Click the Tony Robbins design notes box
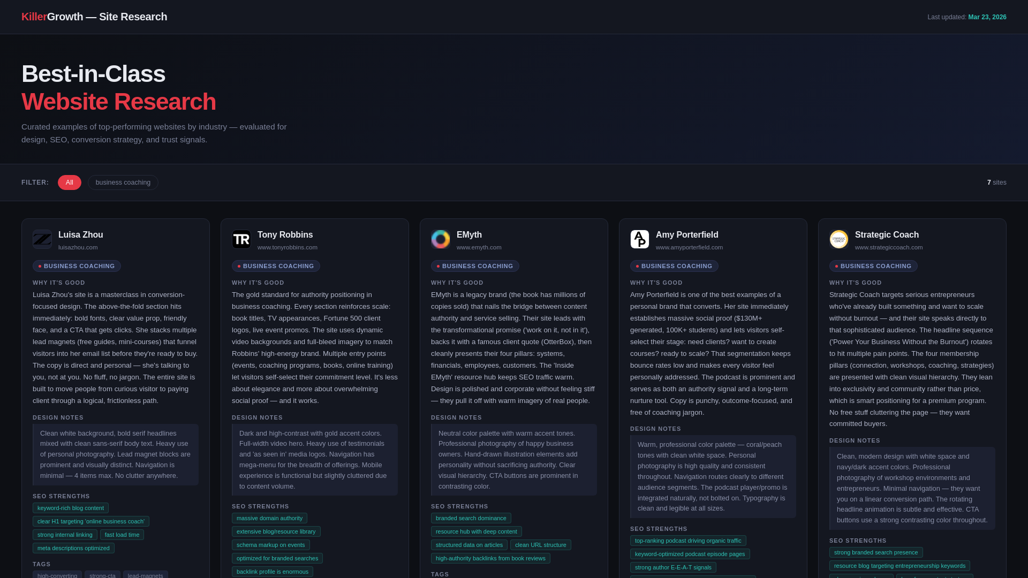Viewport: 1028px width, 578px height. pos(315,460)
